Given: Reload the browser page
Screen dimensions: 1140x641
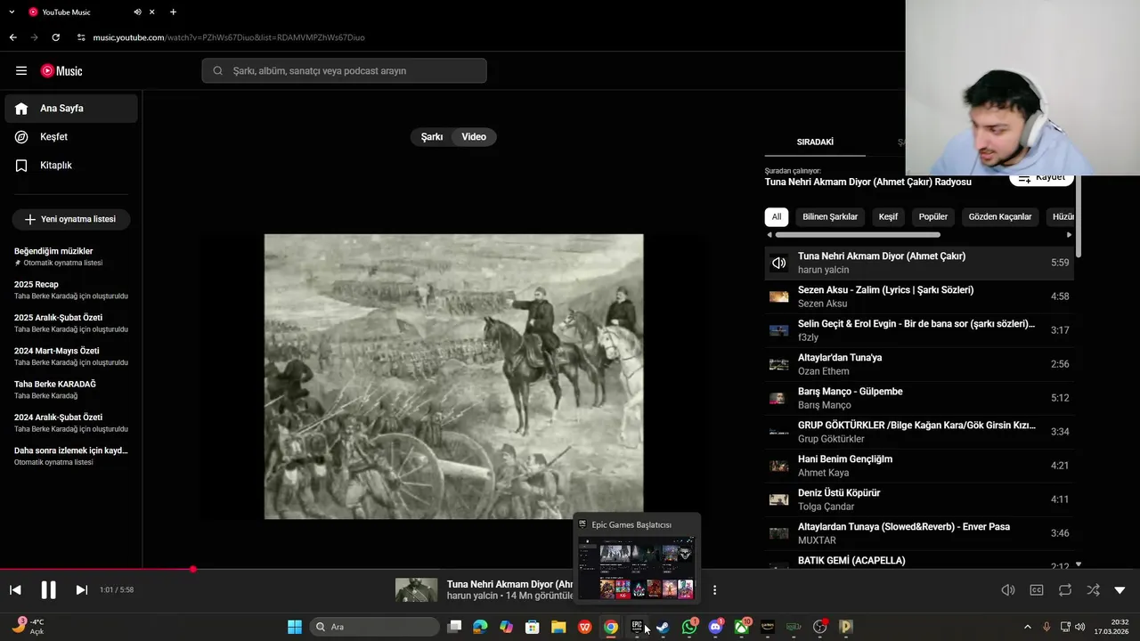Looking at the screenshot, I should 55,37.
